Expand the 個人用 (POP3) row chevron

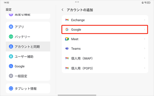145,68
